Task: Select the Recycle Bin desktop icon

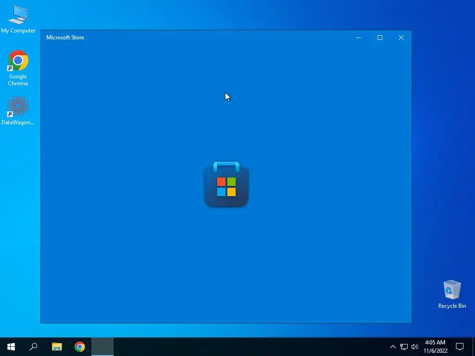Action: tap(452, 294)
